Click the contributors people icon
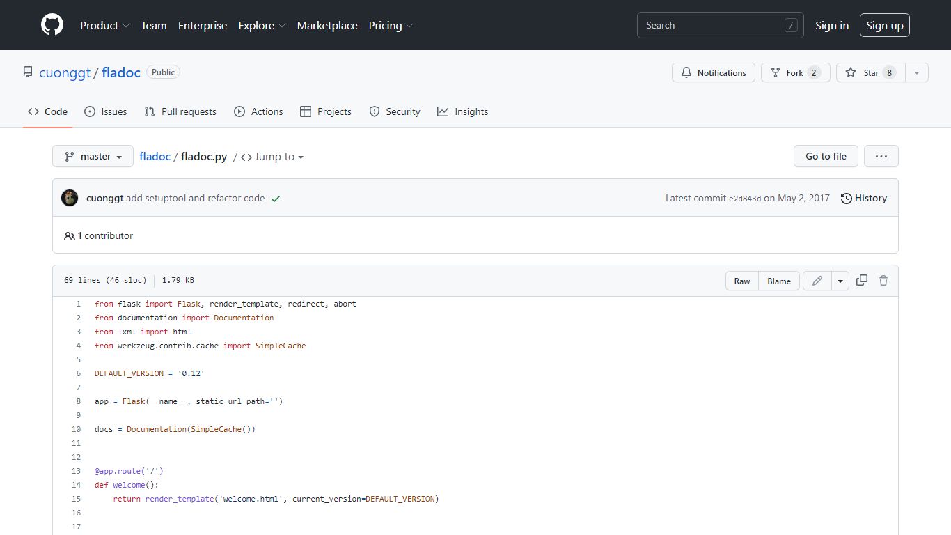This screenshot has width=951, height=535. tap(70, 235)
